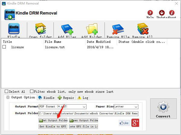The image size is (181, 135).
Task: Open the Paper Size dropdown
Action: click(136, 106)
